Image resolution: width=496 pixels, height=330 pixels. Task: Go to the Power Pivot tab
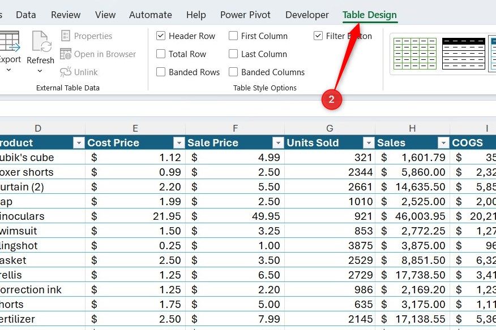pos(245,15)
